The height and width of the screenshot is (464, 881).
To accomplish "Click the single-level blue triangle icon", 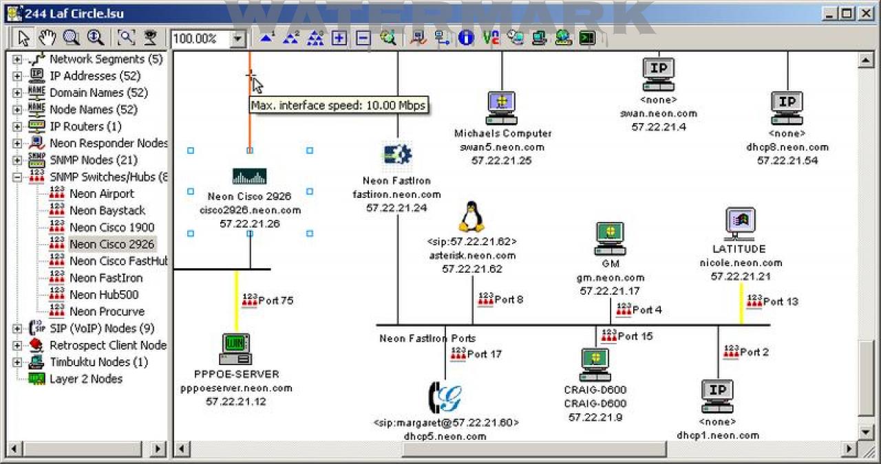I will click(267, 38).
